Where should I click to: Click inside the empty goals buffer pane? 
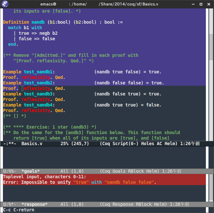tap(104, 157)
